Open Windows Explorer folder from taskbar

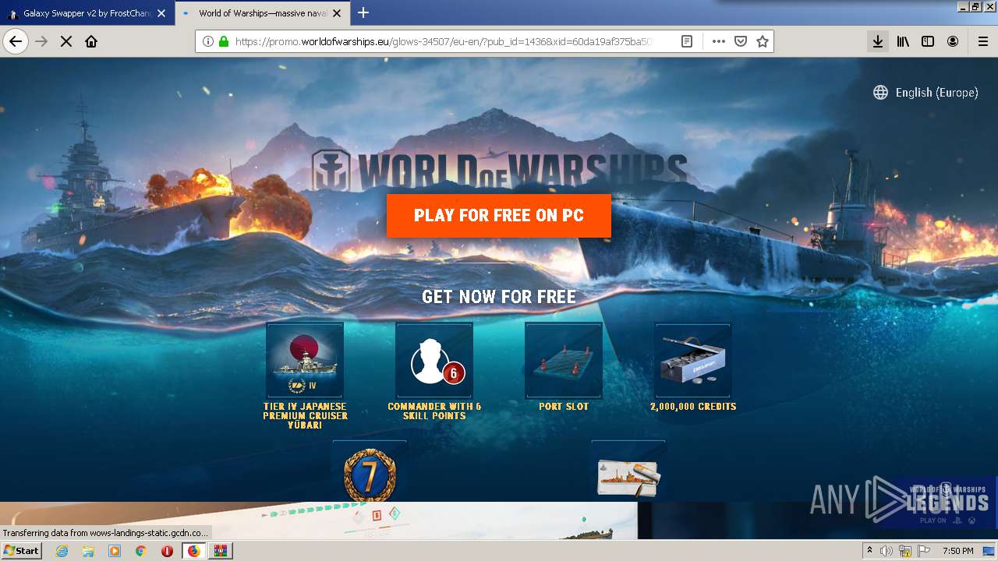88,551
